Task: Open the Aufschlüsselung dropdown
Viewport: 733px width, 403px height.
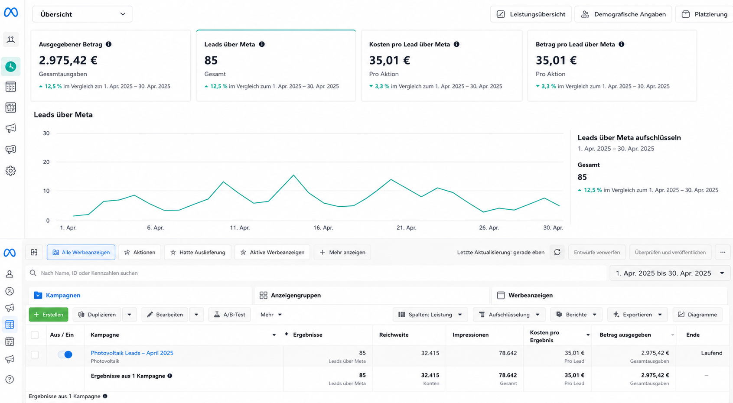Action: (x=509, y=315)
